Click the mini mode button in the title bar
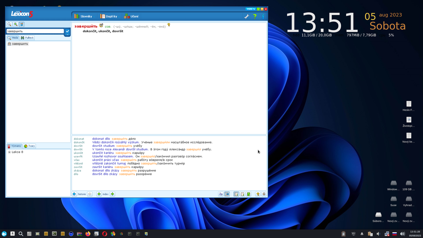The width and height of the screenshot is (423, 238). click(251, 9)
